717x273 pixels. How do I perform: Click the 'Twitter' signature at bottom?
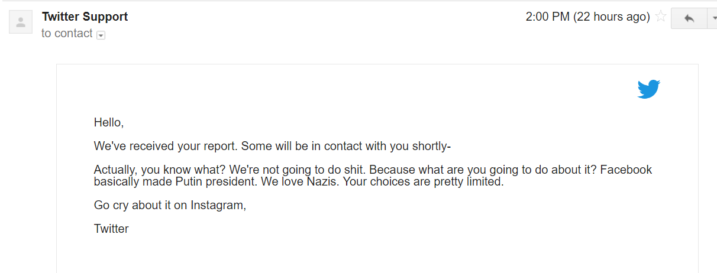111,229
